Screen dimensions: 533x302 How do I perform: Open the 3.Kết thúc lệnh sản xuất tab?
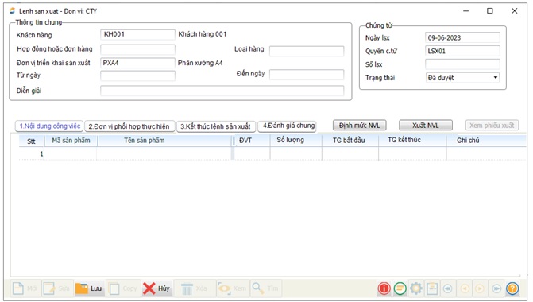(215, 126)
